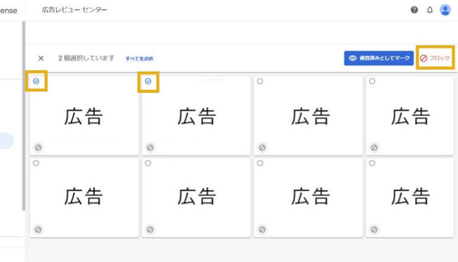Open the fourth bottom-row 広告 preview
This screenshot has width=458, height=262.
coord(410,198)
